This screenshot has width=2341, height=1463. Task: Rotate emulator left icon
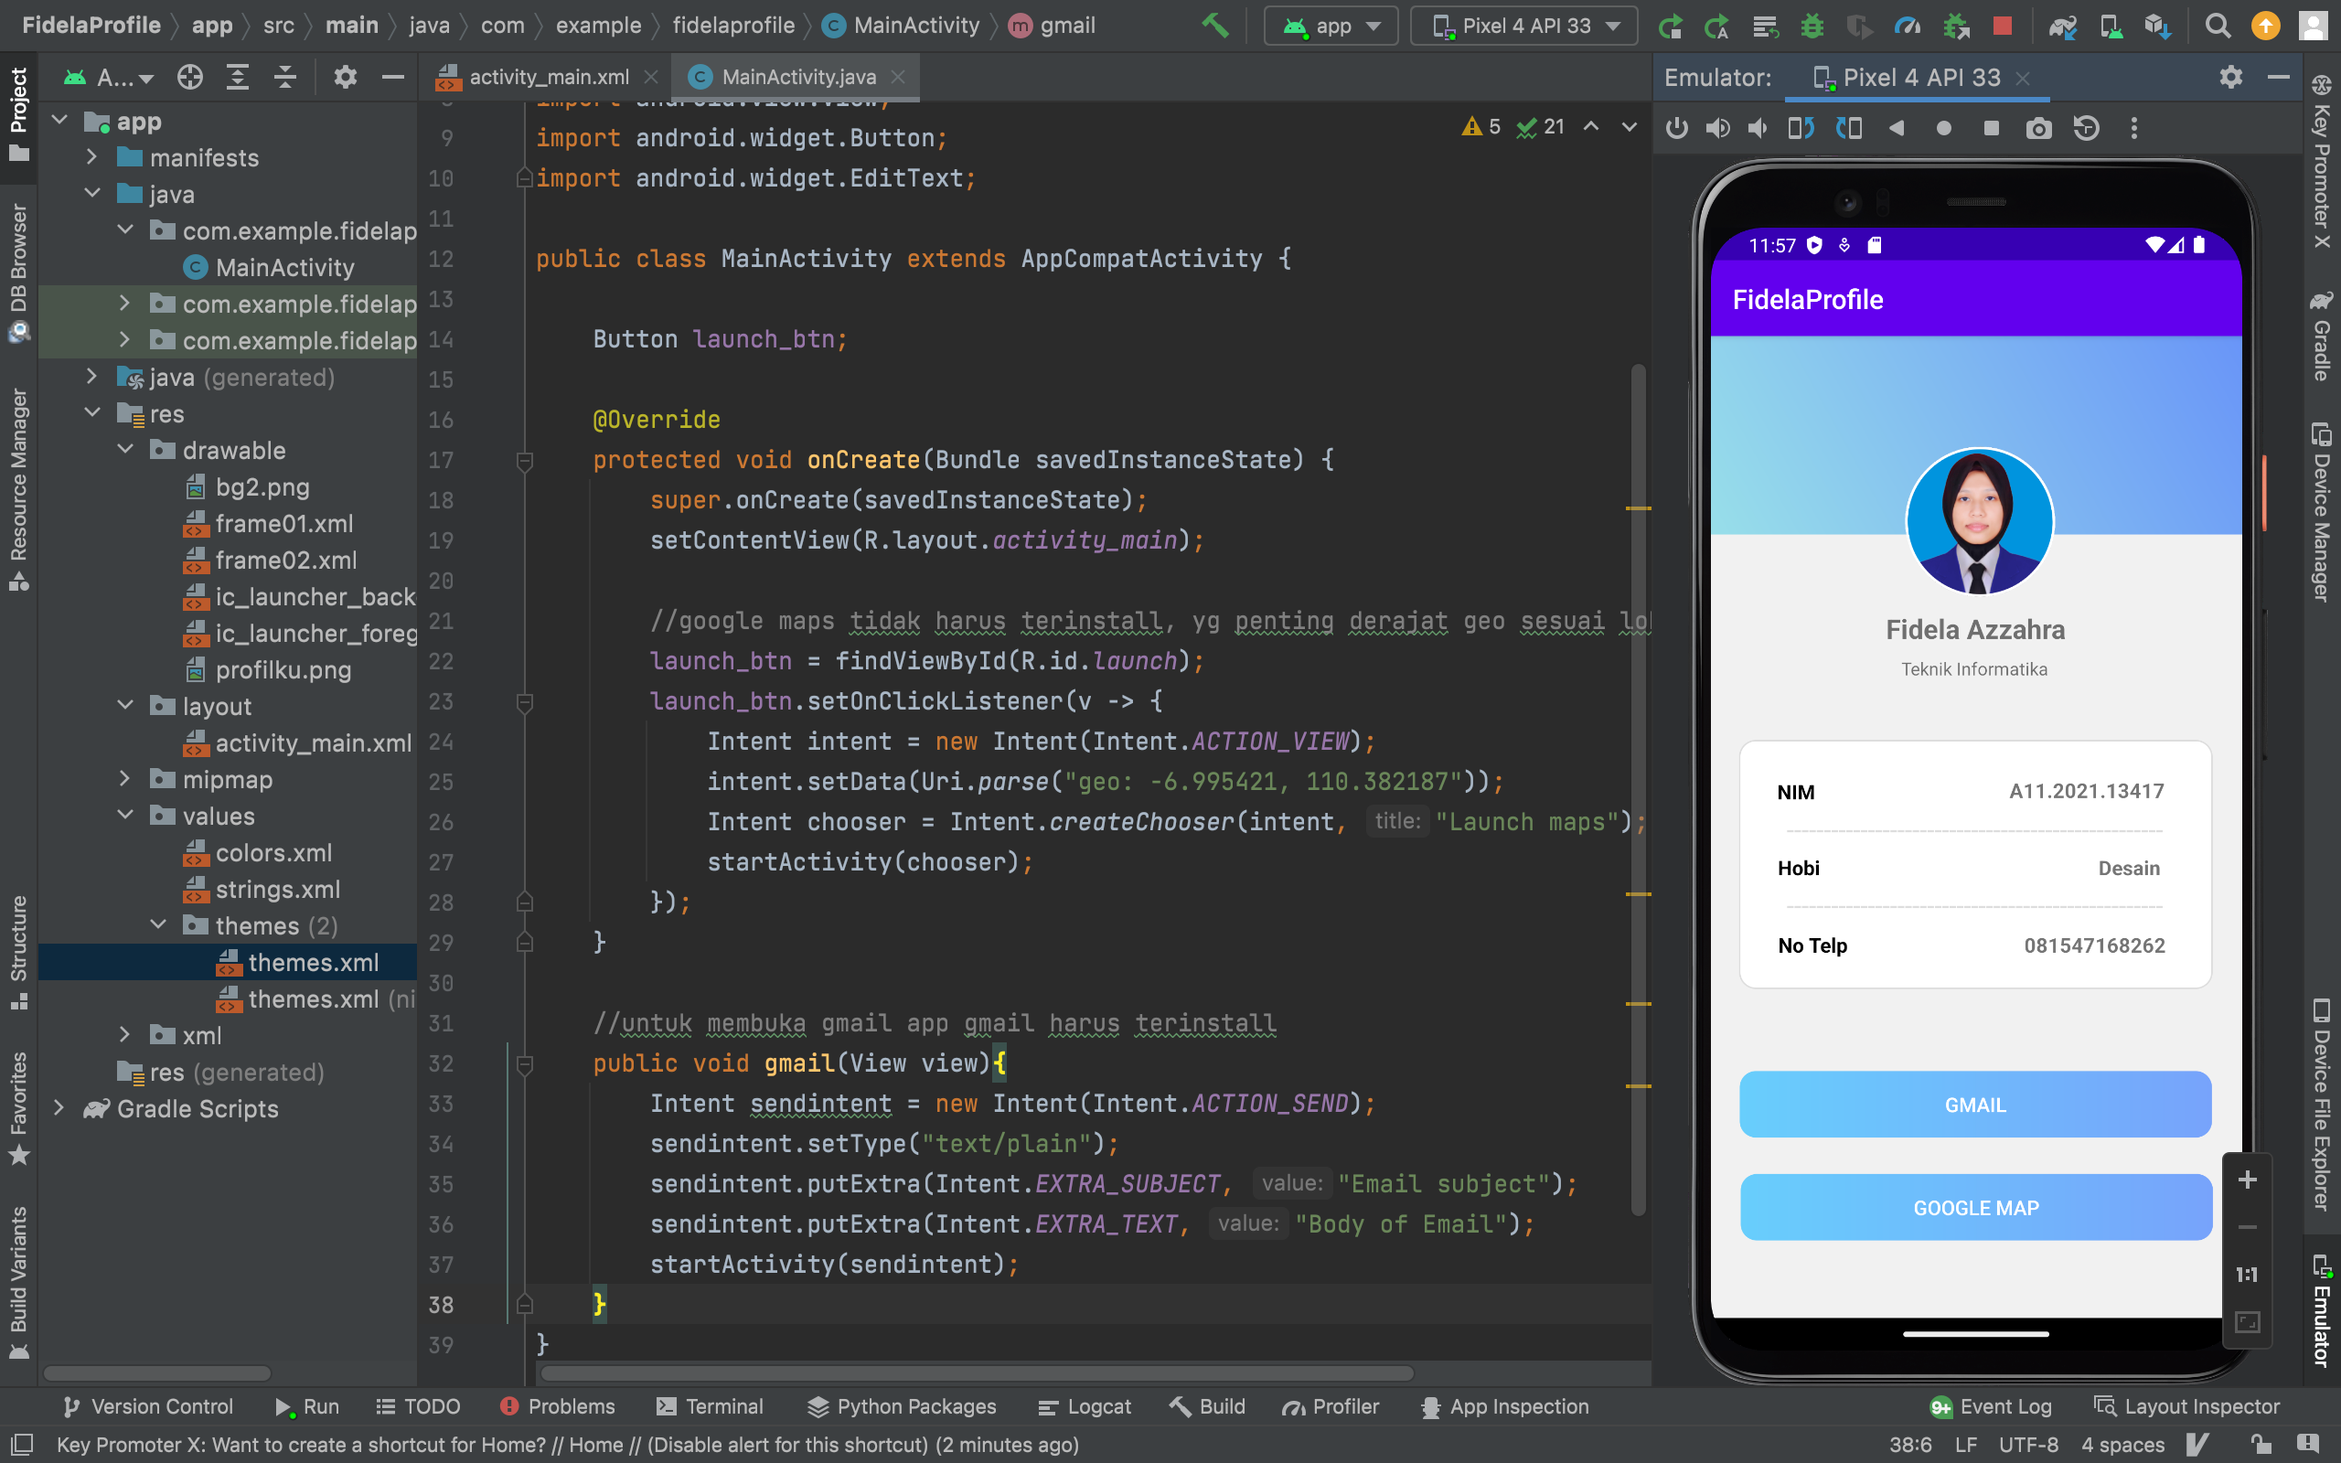[x=1801, y=128]
